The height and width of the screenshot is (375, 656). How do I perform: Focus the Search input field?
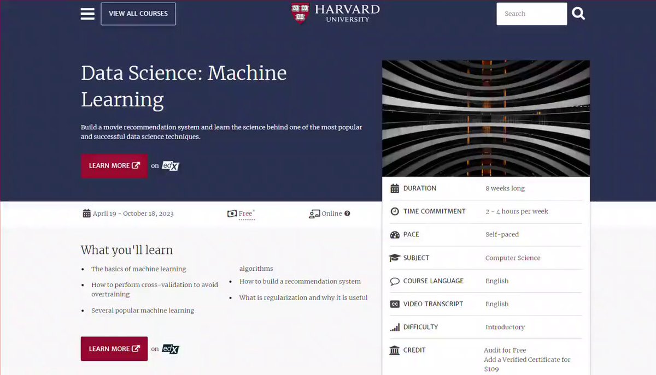pos(532,14)
